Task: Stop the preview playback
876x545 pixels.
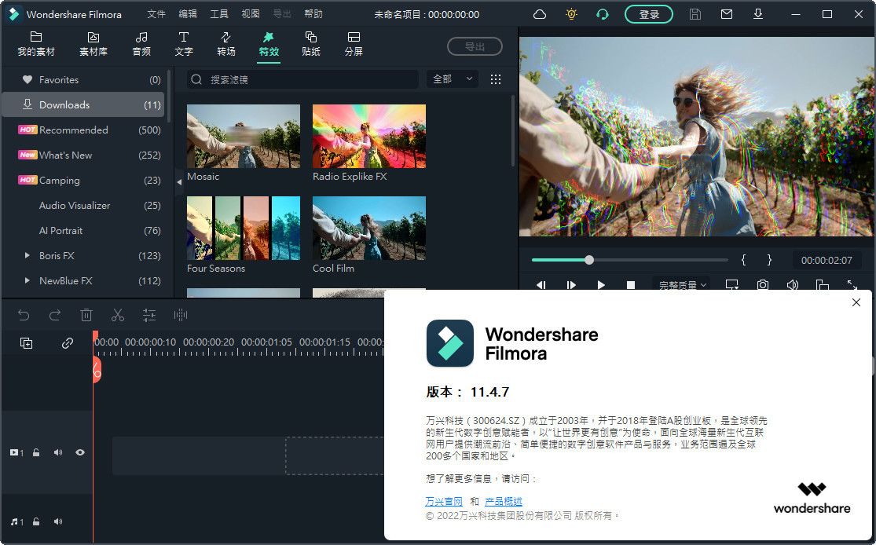Action: pyautogui.click(x=631, y=285)
